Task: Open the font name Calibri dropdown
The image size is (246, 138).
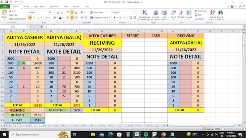Action: pyautogui.click(x=47, y=12)
